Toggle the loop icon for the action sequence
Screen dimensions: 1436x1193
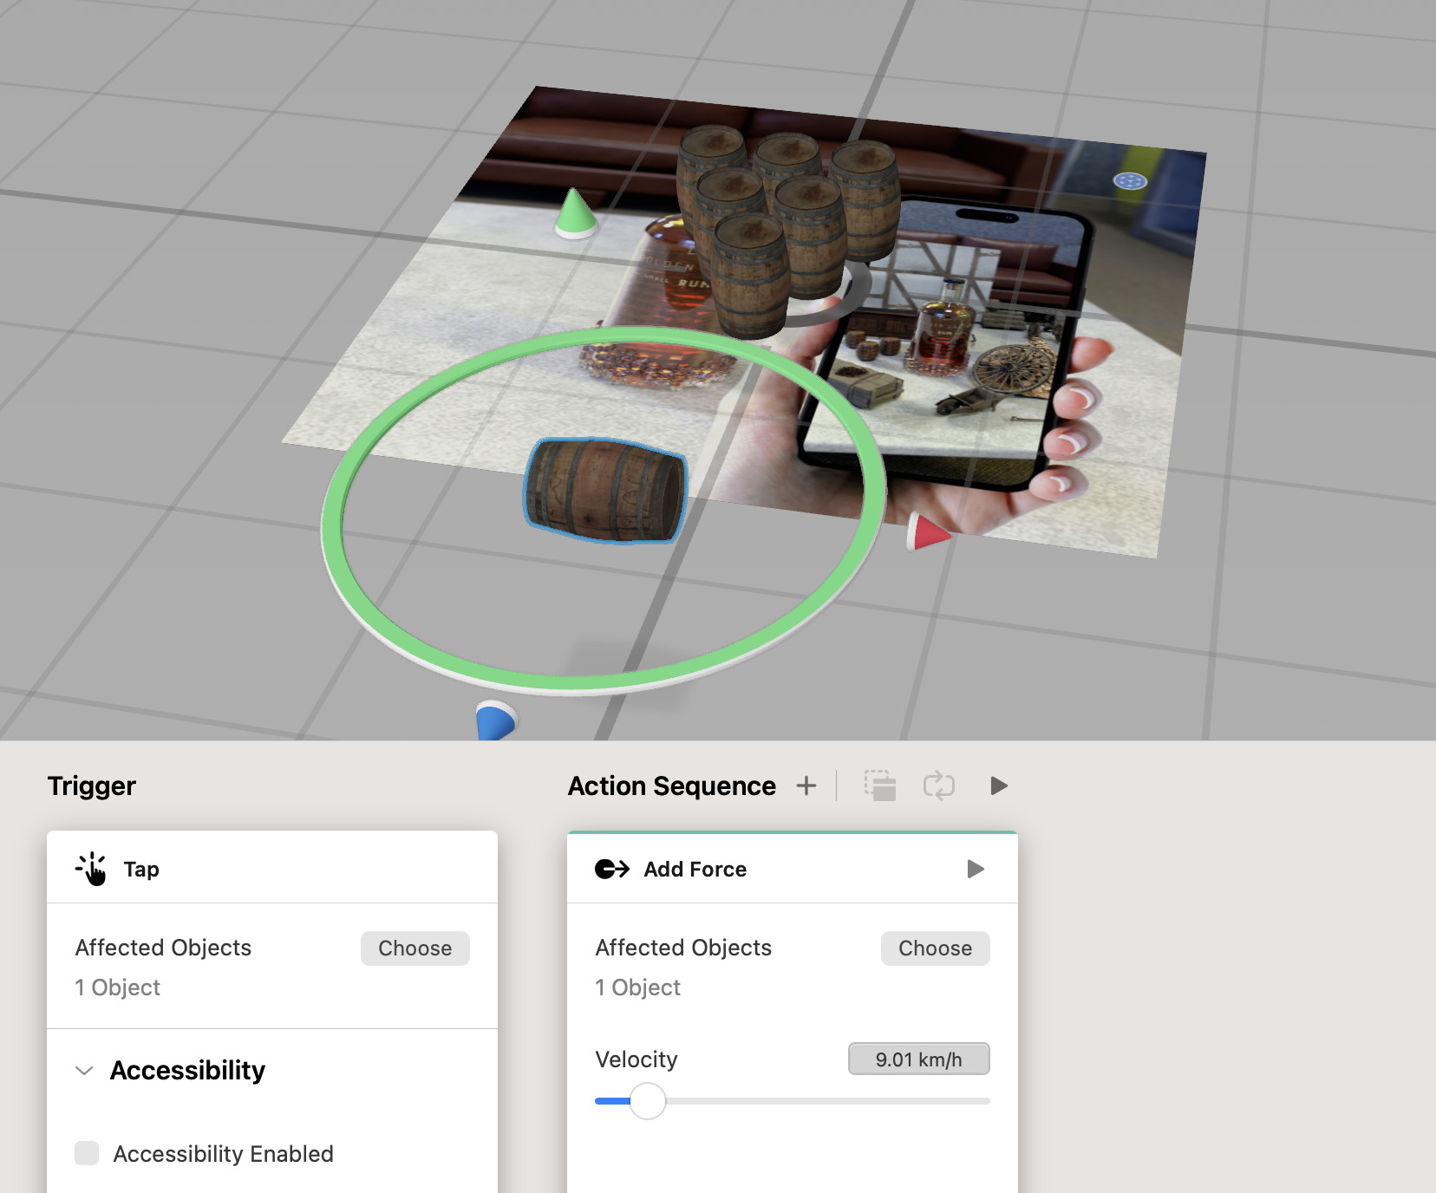tap(938, 786)
